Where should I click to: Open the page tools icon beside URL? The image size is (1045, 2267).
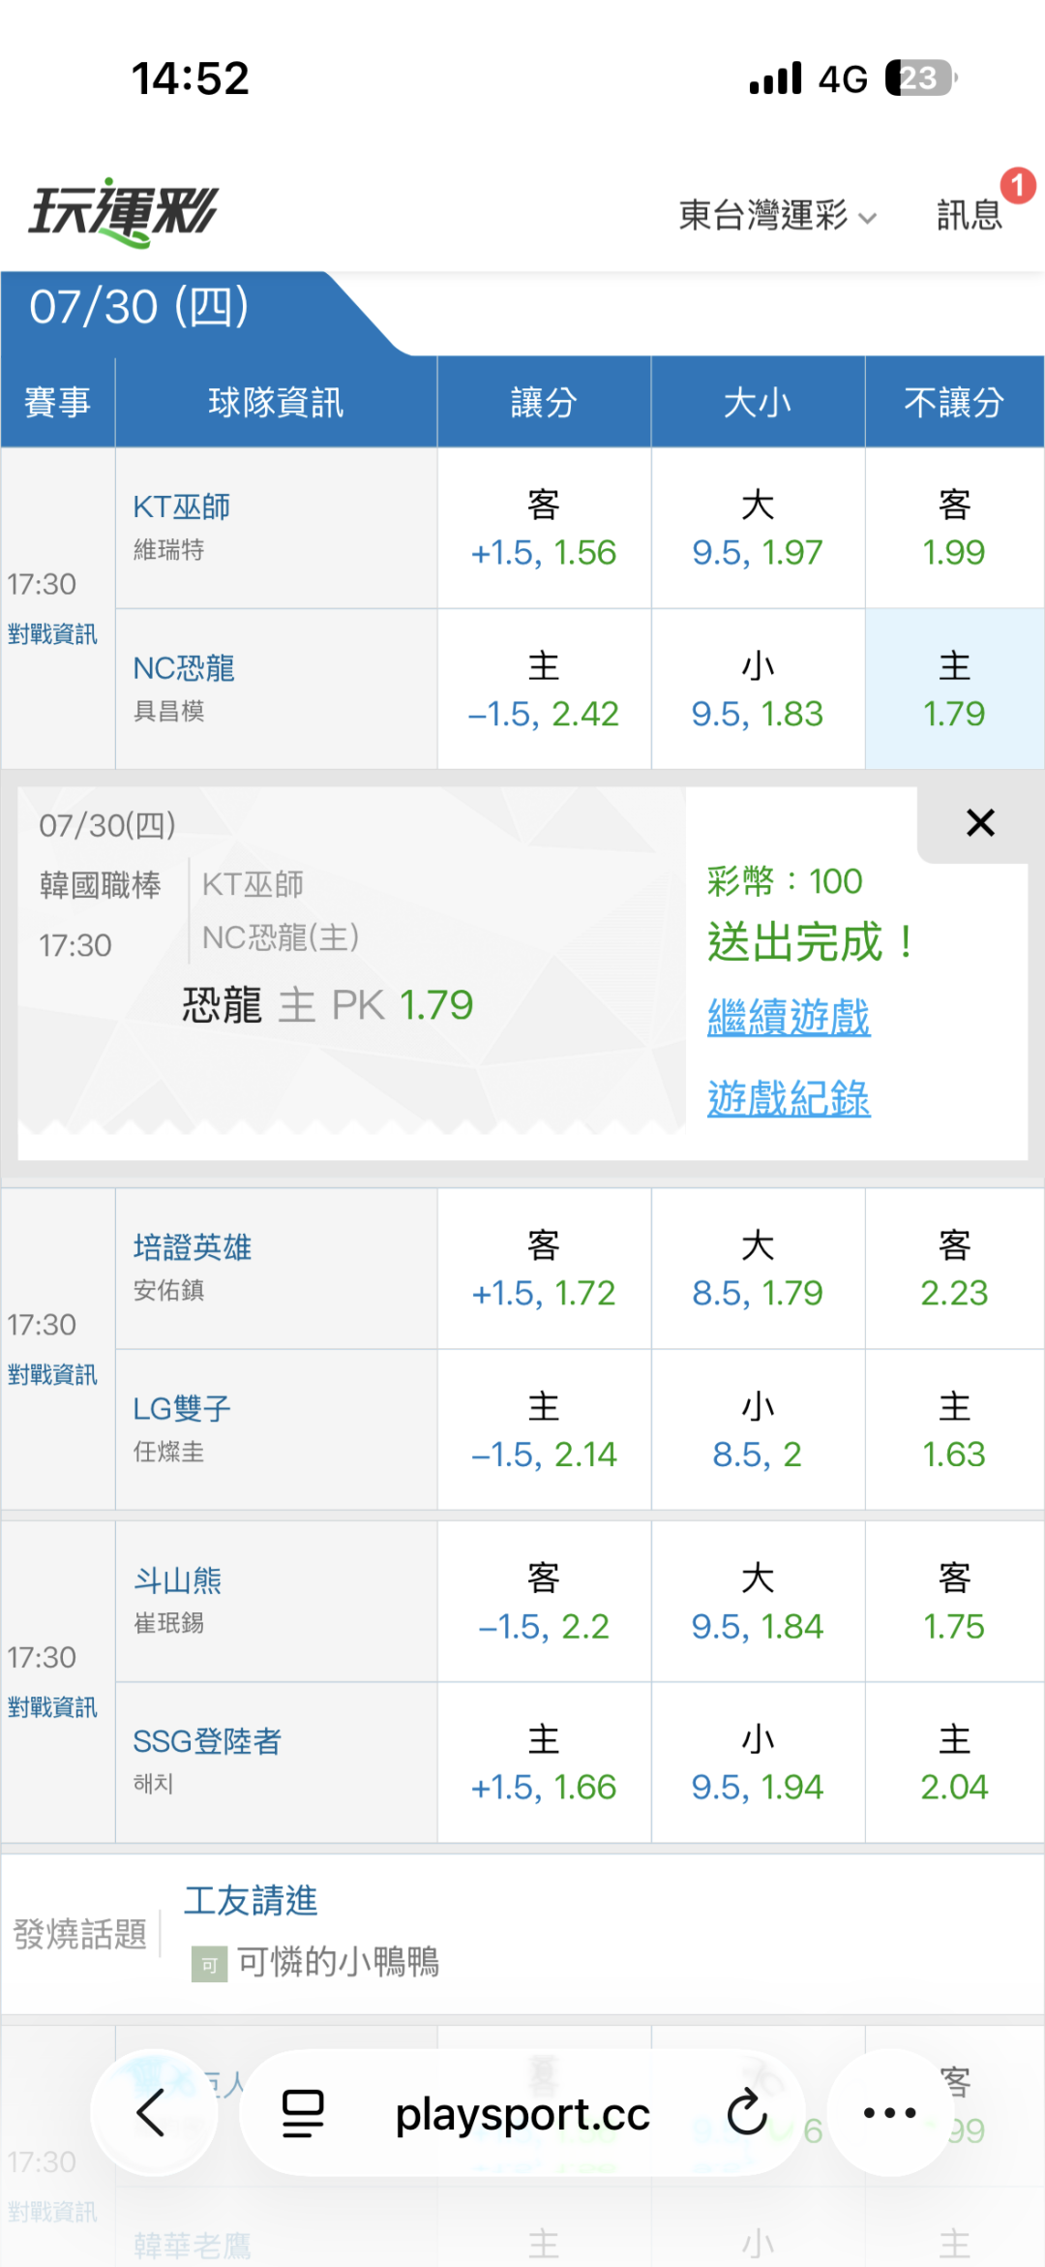click(303, 2113)
